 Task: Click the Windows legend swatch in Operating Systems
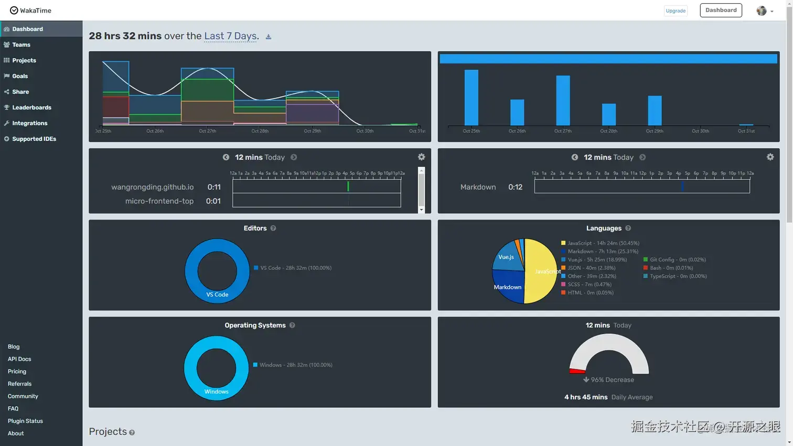pyautogui.click(x=255, y=365)
